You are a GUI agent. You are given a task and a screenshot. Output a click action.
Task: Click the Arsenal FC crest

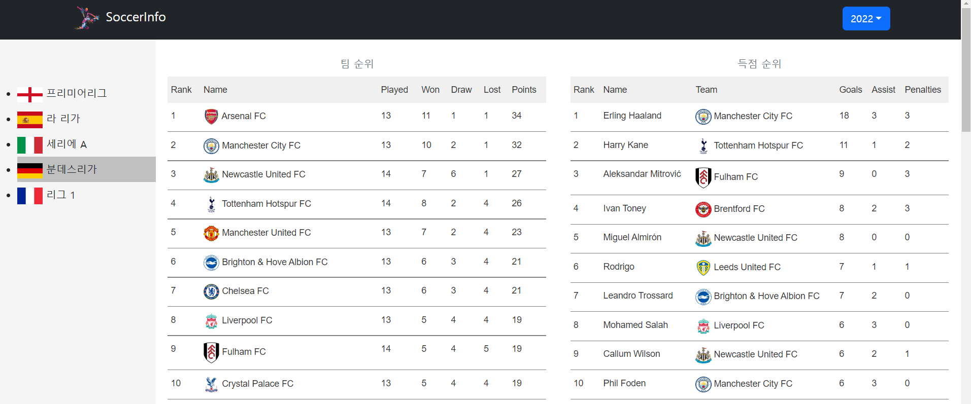pos(211,117)
